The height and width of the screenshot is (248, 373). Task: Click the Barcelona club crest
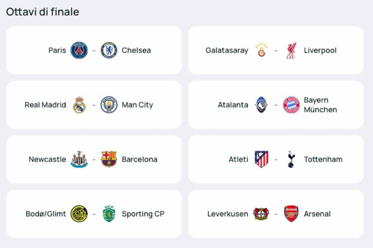pos(109,159)
